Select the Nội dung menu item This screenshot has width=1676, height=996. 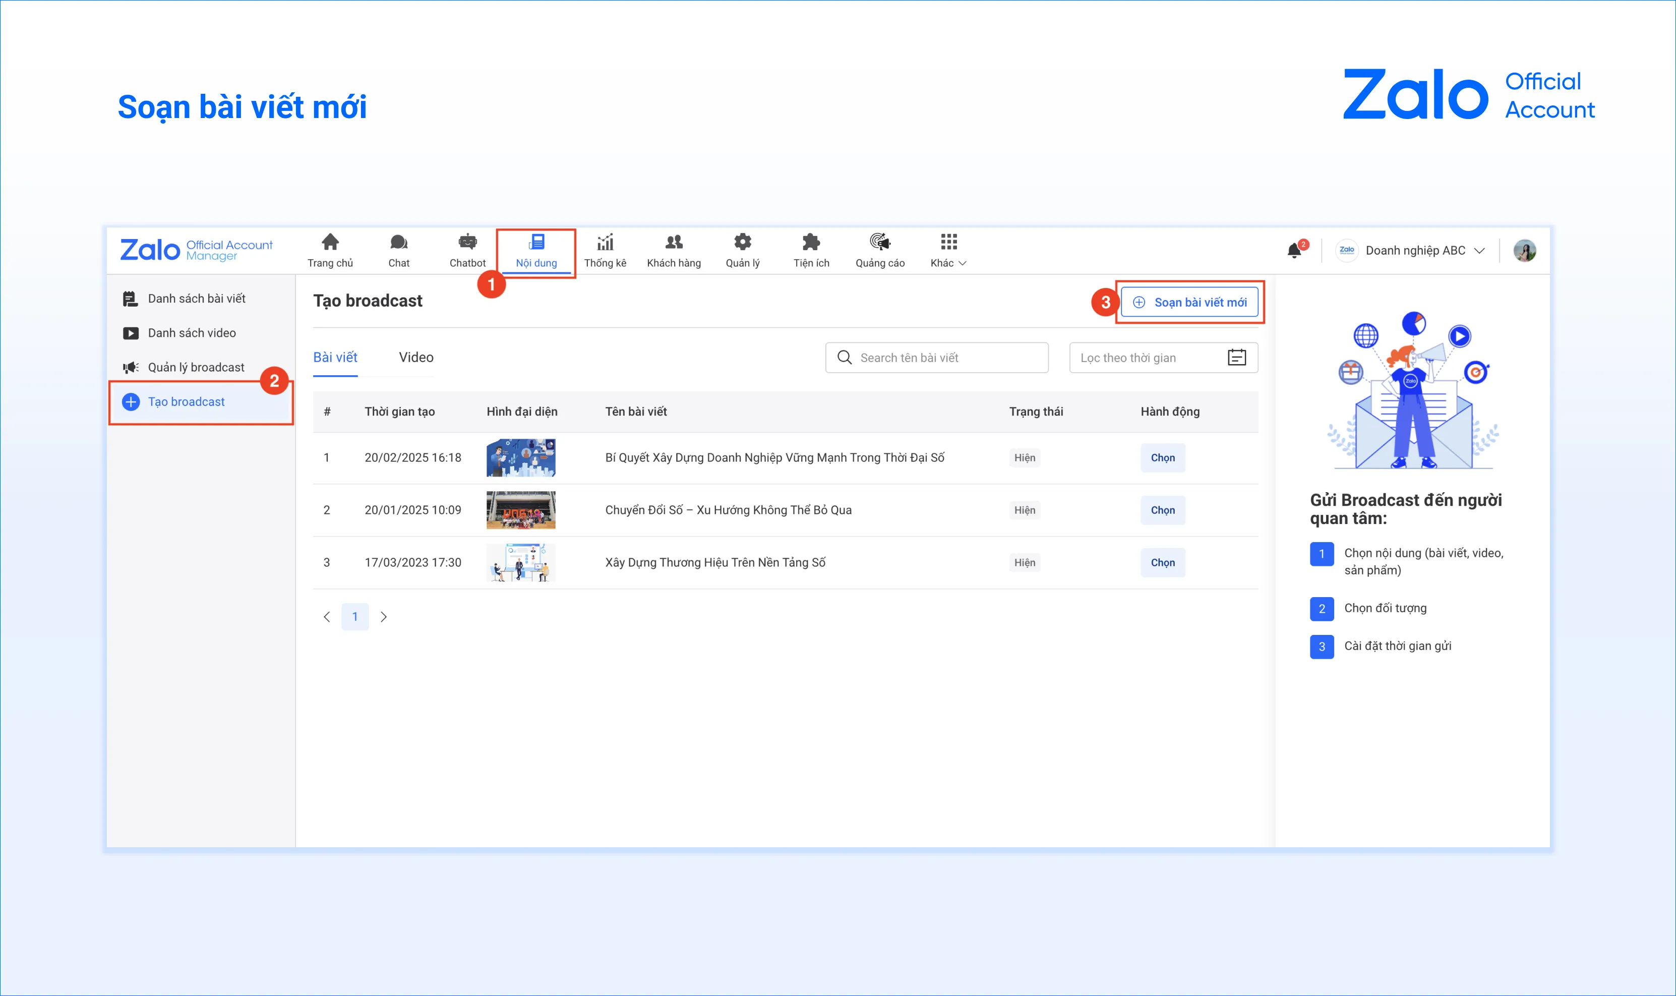coord(536,252)
